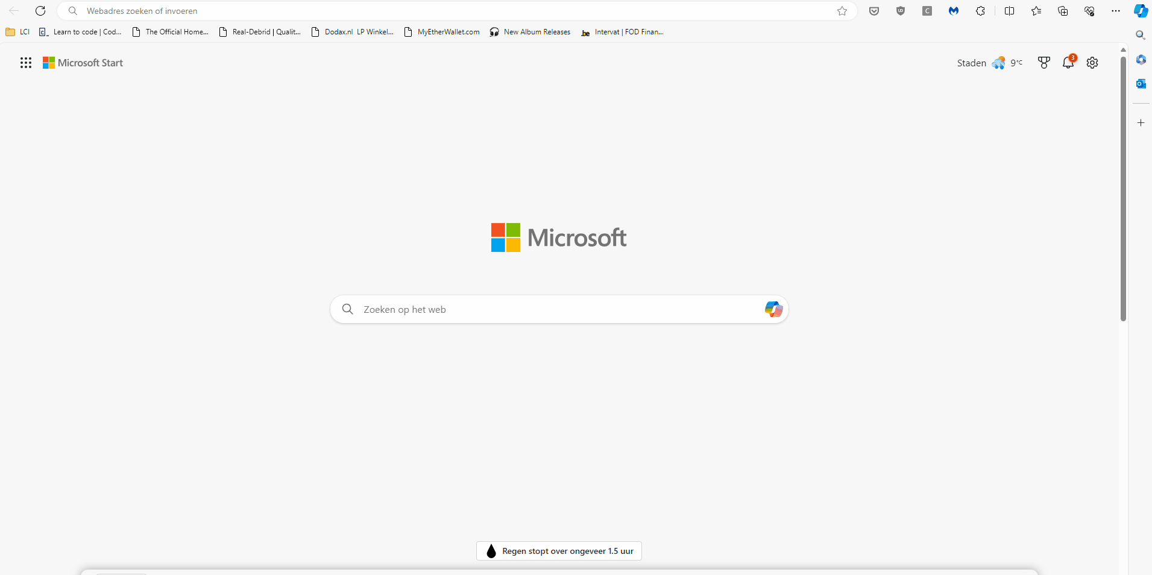The height and width of the screenshot is (575, 1152).
Task: Open the Extensions puzzle-piece menu
Action: point(980,11)
